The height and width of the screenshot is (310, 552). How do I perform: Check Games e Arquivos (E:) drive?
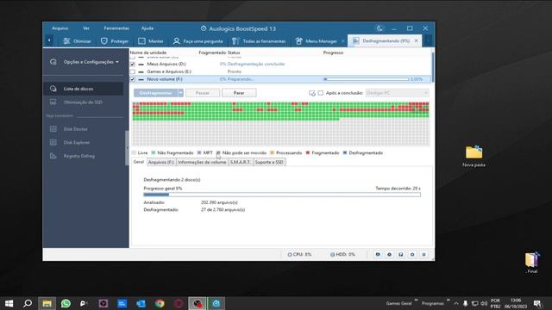pyautogui.click(x=133, y=71)
